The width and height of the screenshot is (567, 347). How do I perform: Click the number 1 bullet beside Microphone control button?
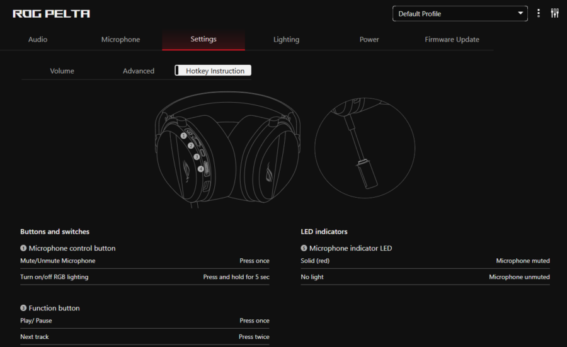[x=23, y=248]
